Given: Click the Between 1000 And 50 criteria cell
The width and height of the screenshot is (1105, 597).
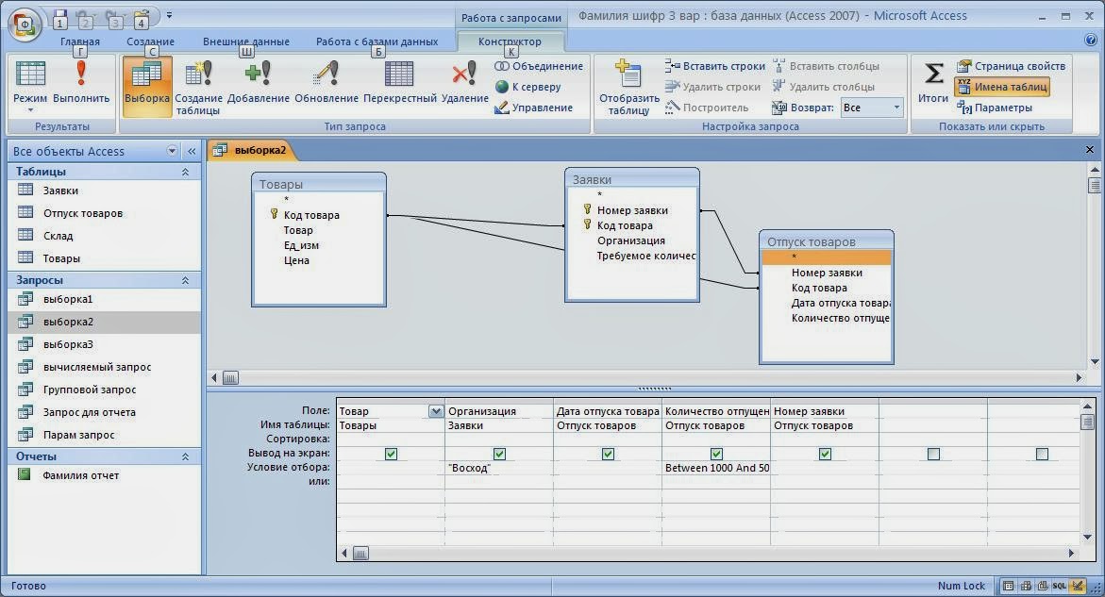Looking at the screenshot, I should [717, 468].
